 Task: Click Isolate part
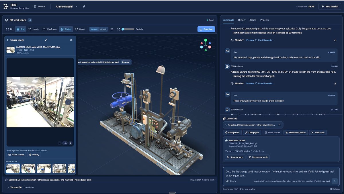(x=318, y=132)
